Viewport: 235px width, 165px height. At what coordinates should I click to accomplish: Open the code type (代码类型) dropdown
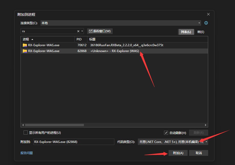pyautogui.click(x=173, y=142)
